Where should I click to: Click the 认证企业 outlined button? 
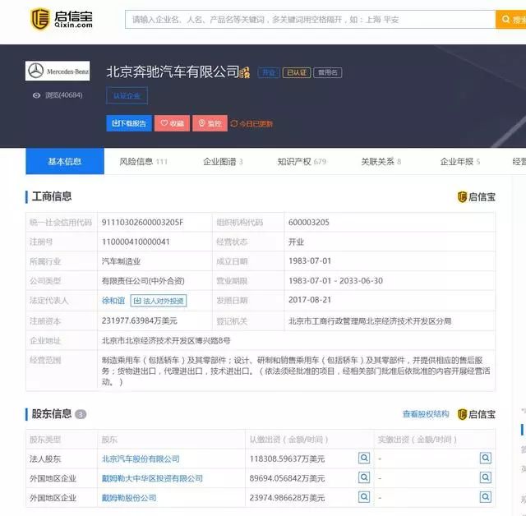[x=127, y=96]
